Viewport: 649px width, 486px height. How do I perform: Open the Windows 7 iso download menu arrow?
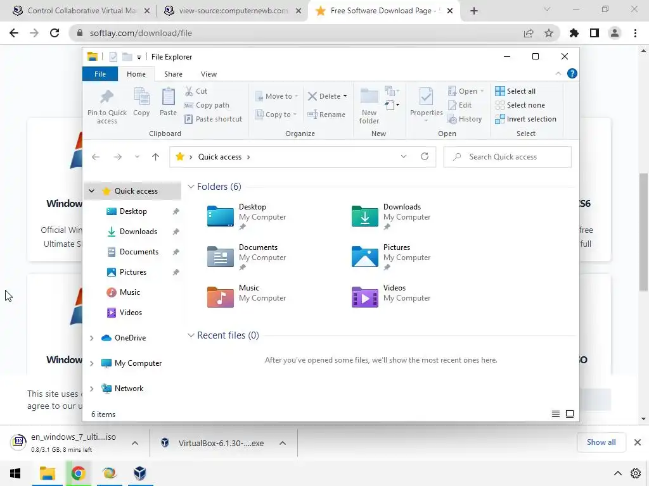click(135, 443)
